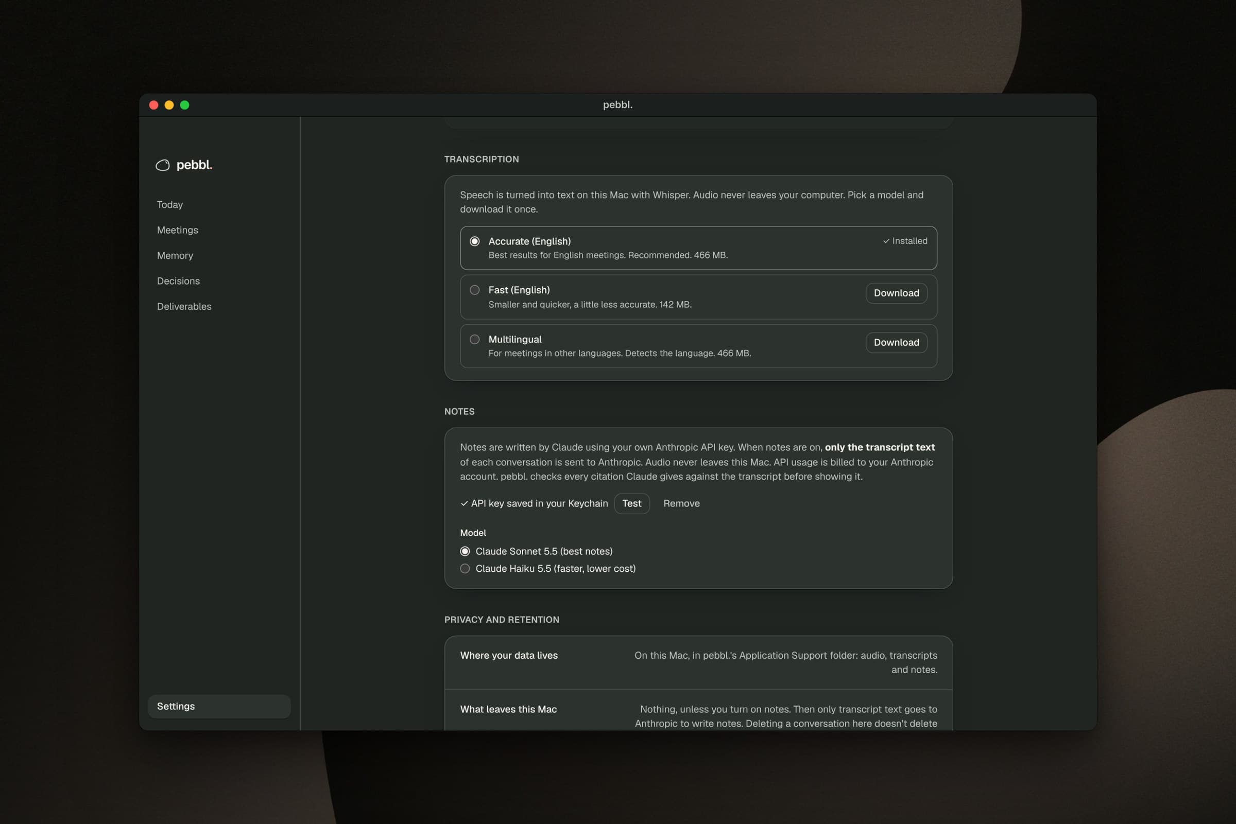Download the Multilingual model
This screenshot has height=824, width=1236.
(x=897, y=343)
